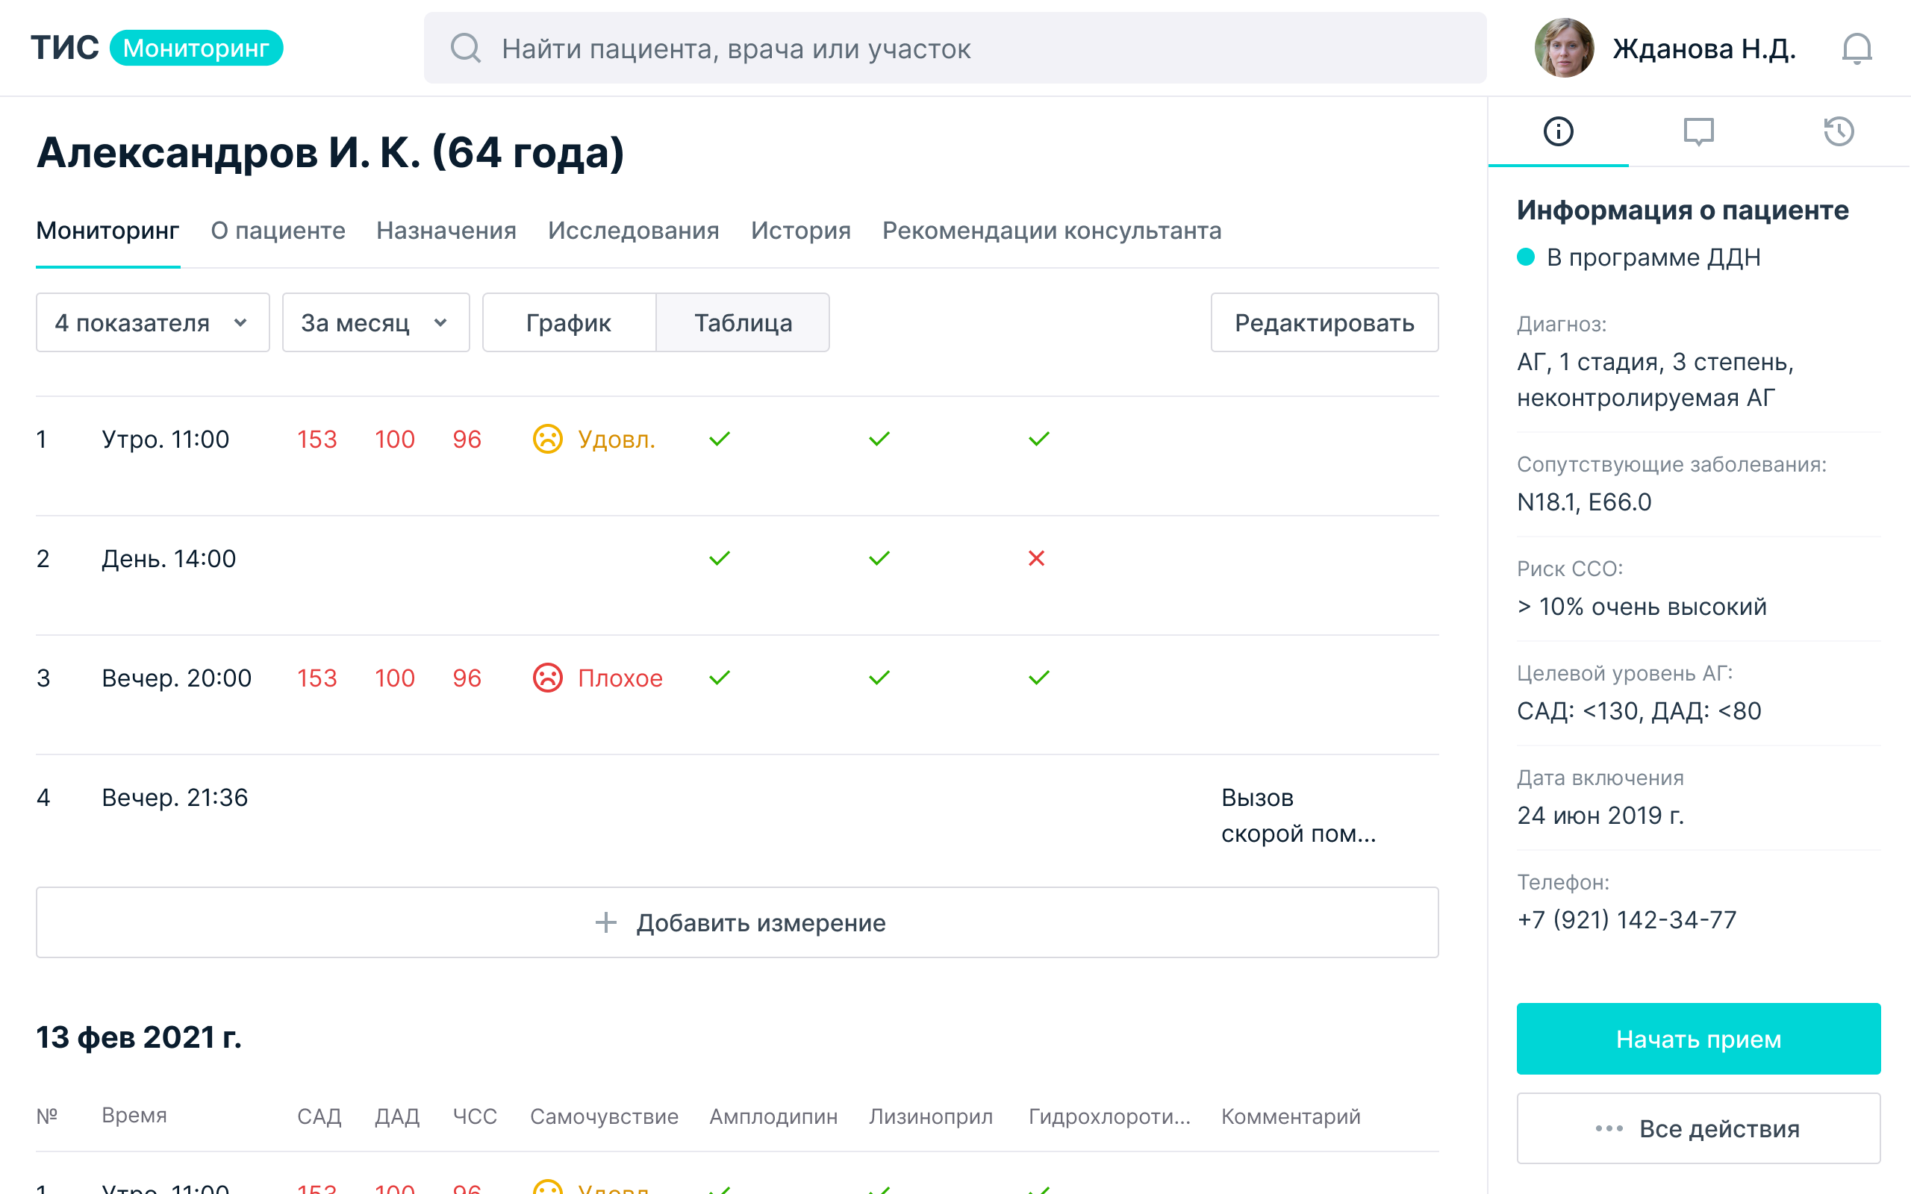Switch to the Назначения tab

pyautogui.click(x=446, y=231)
